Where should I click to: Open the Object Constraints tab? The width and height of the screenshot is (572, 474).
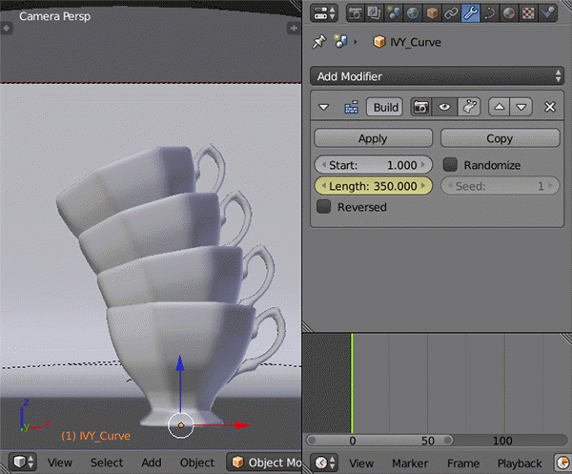point(449,12)
